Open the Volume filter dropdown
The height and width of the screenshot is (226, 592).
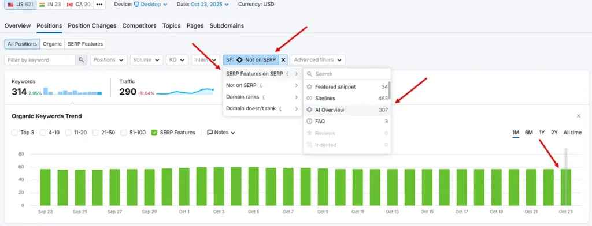146,60
